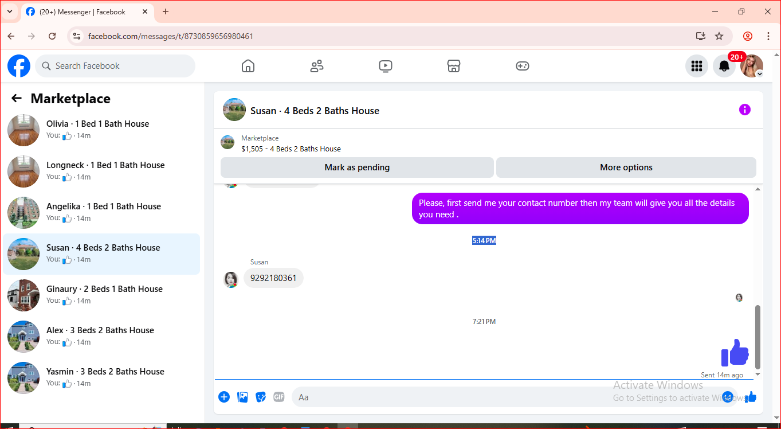This screenshot has height=429, width=781.
Task: Choose a GIF icon in composer
Action: (x=279, y=397)
